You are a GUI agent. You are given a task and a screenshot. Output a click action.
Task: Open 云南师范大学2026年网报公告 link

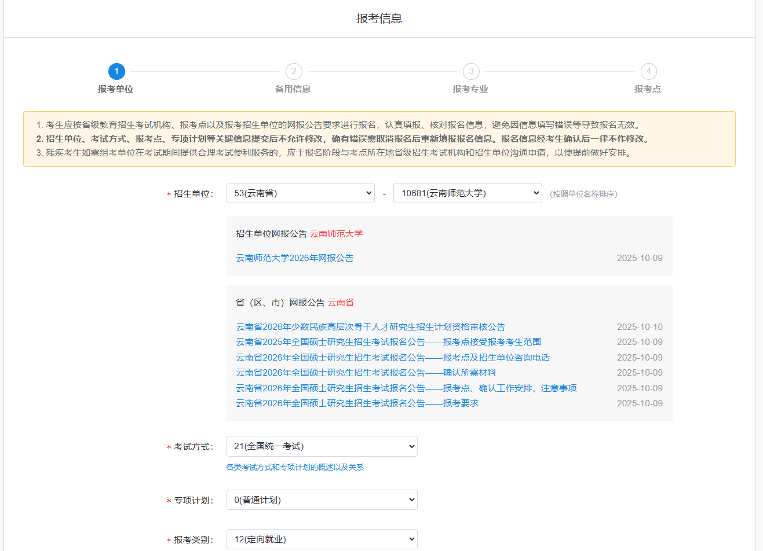coord(294,258)
